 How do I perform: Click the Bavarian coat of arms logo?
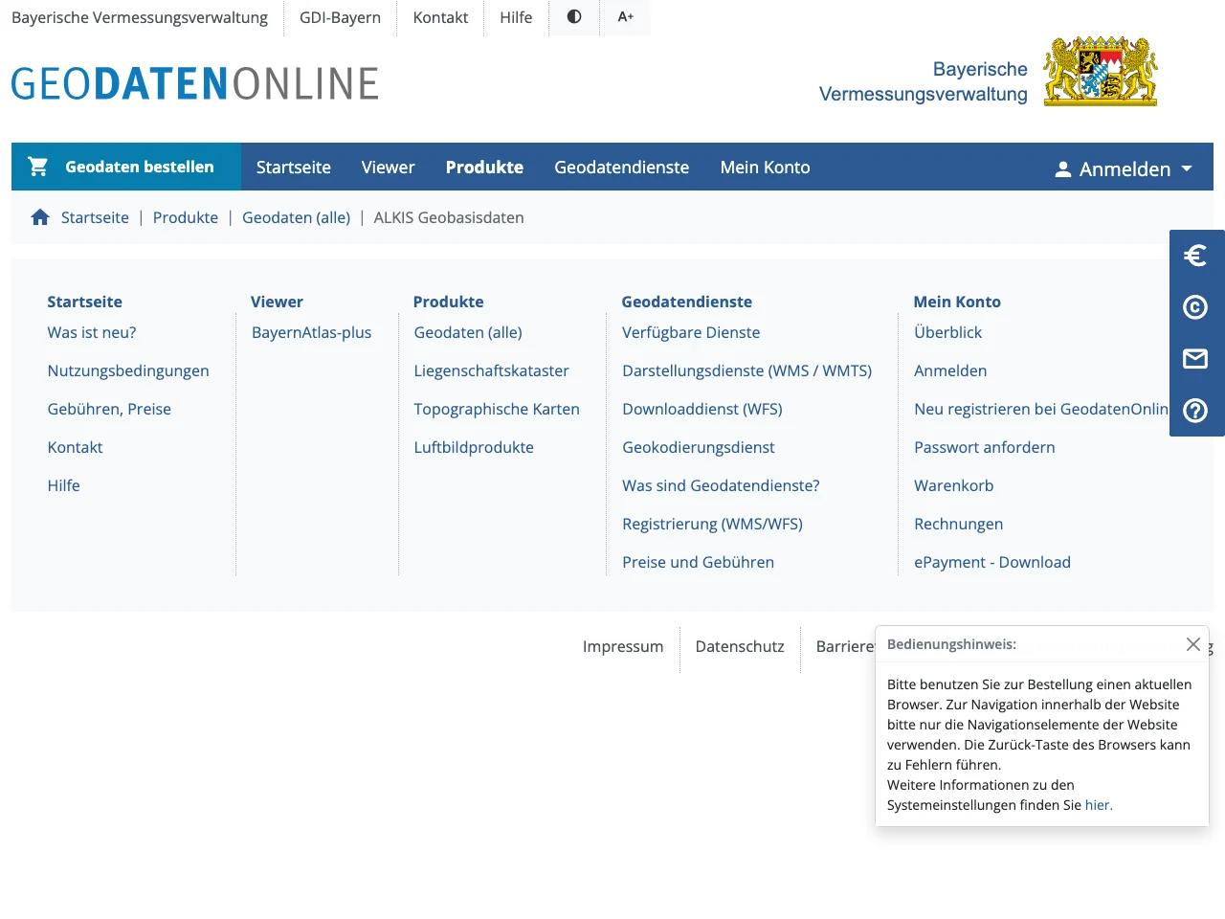pyautogui.click(x=1101, y=71)
